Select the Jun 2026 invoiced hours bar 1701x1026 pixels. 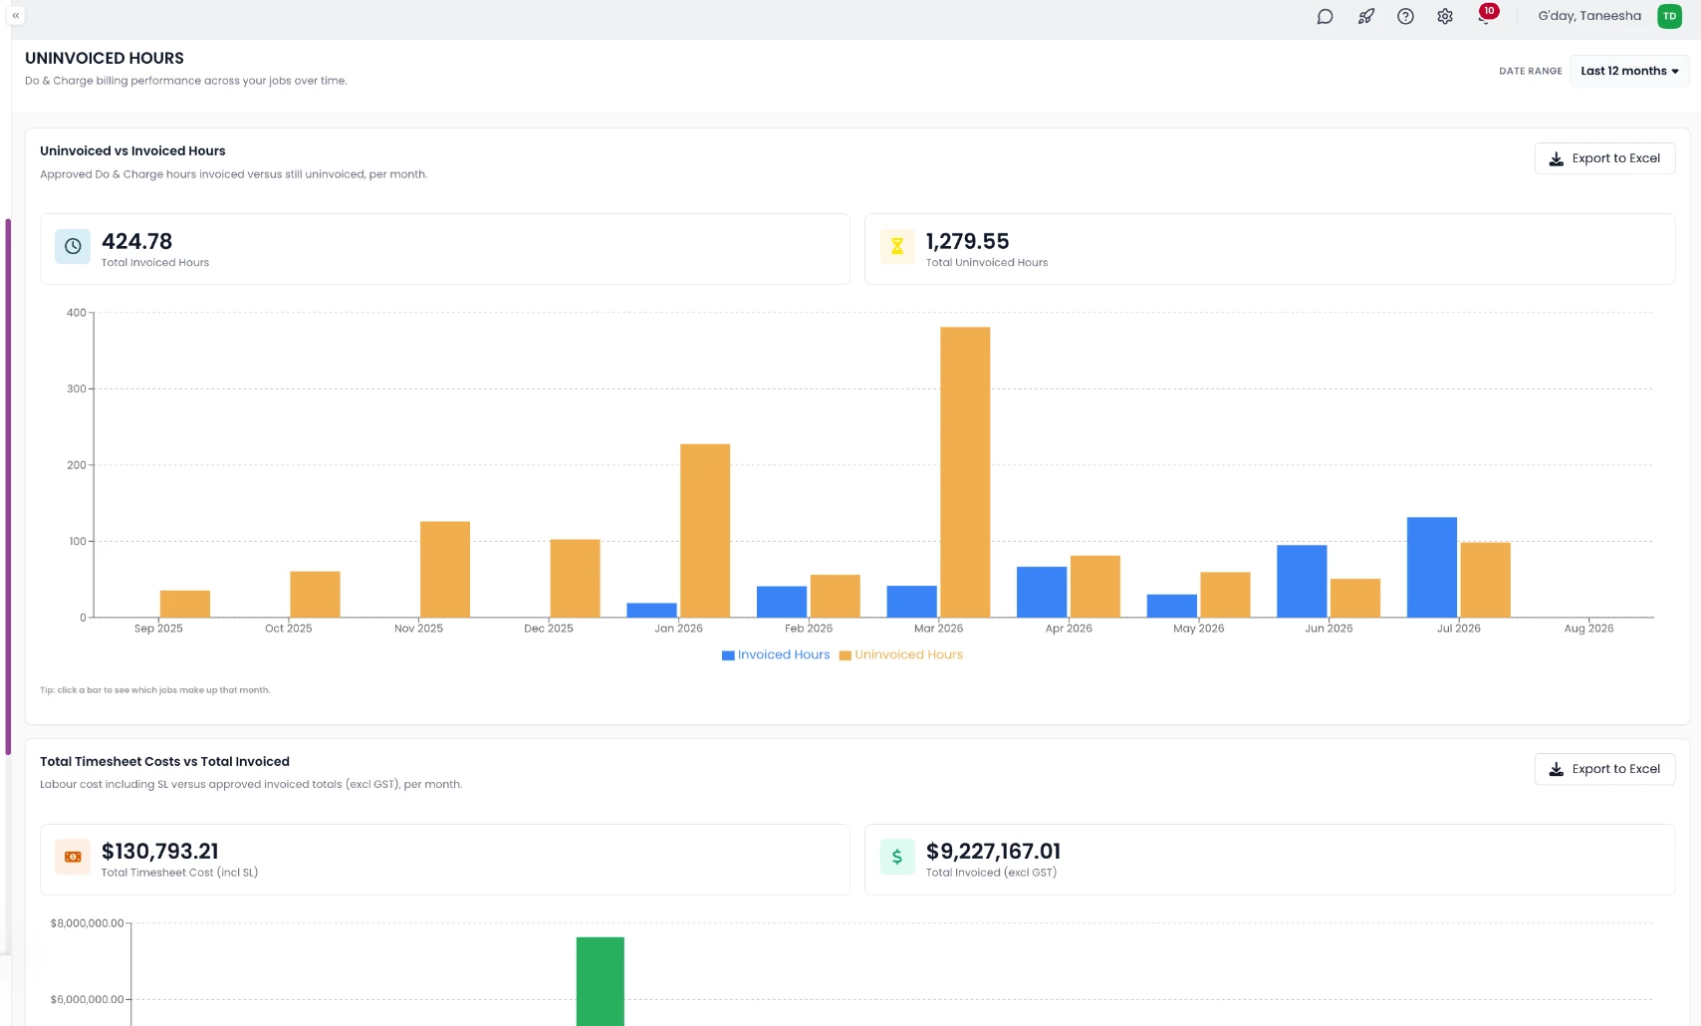pos(1302,582)
